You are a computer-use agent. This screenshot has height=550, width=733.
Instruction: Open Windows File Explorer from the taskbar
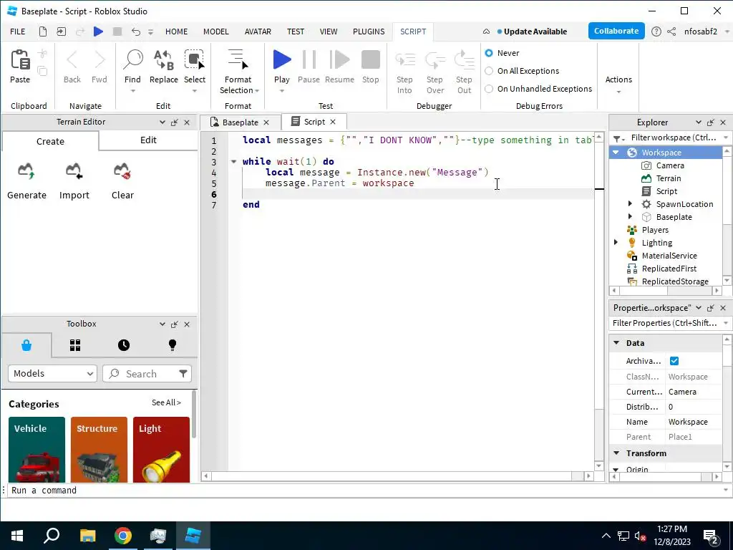(x=87, y=536)
